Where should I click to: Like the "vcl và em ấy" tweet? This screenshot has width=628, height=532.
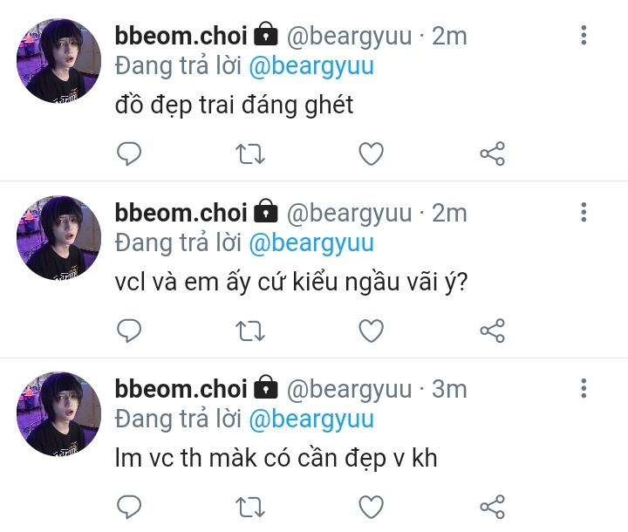point(372,331)
